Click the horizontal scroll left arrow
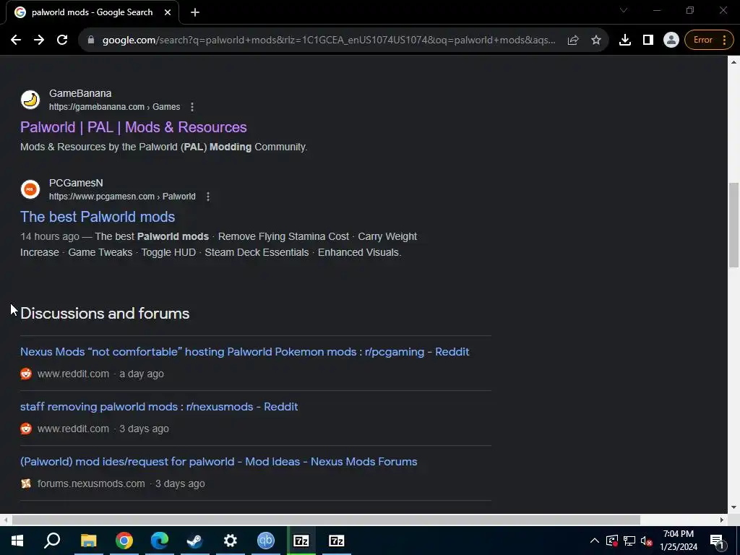 (5, 520)
